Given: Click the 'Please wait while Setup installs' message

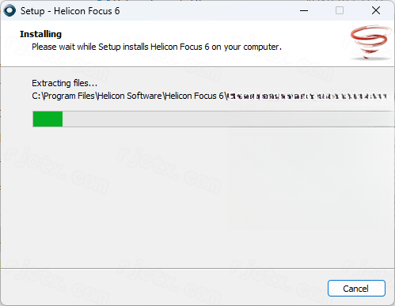Looking at the screenshot, I should (x=157, y=47).
